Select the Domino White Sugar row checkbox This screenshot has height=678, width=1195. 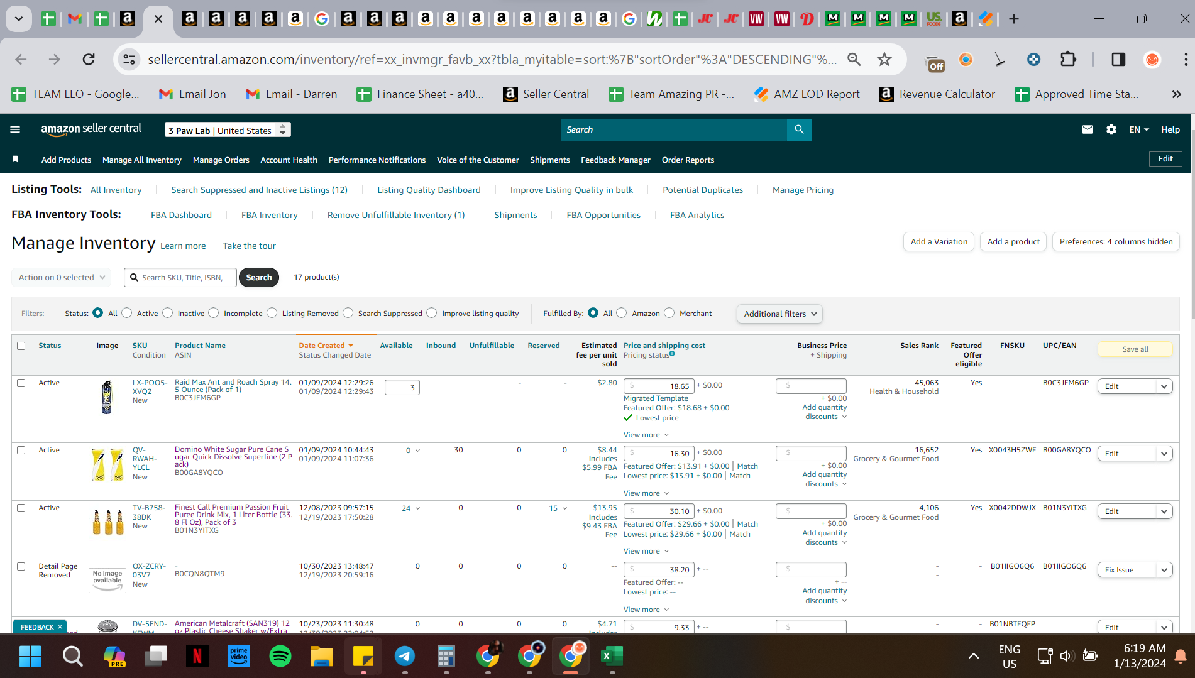(21, 450)
